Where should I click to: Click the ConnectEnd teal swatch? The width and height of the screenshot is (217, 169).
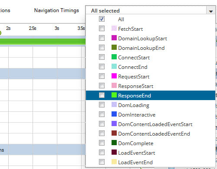pyautogui.click(x=114, y=66)
